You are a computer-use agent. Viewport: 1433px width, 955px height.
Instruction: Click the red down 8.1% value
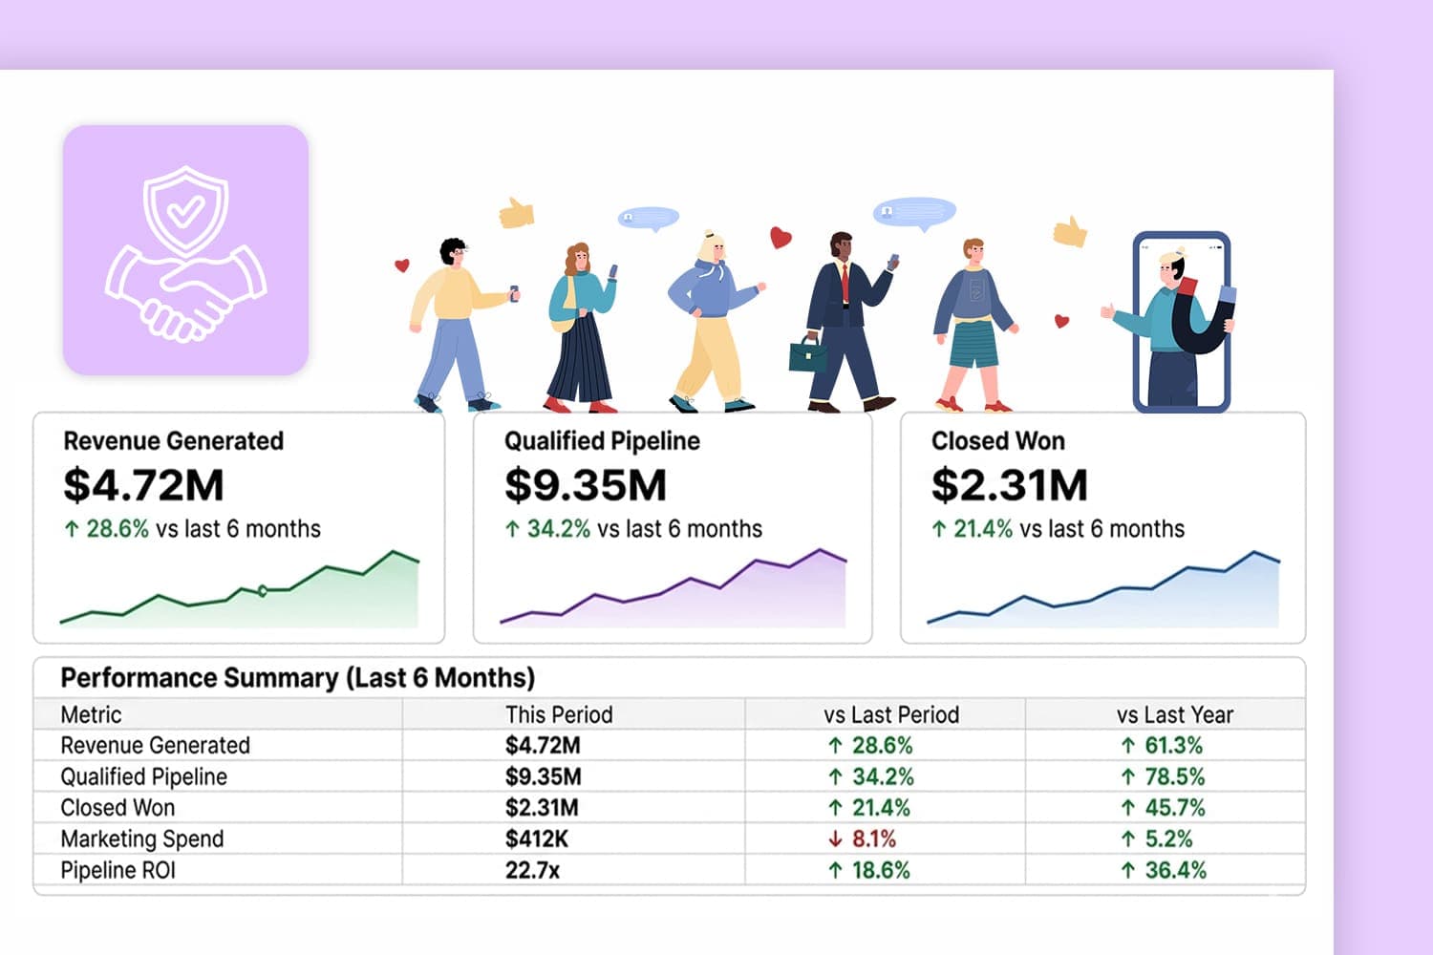click(862, 838)
